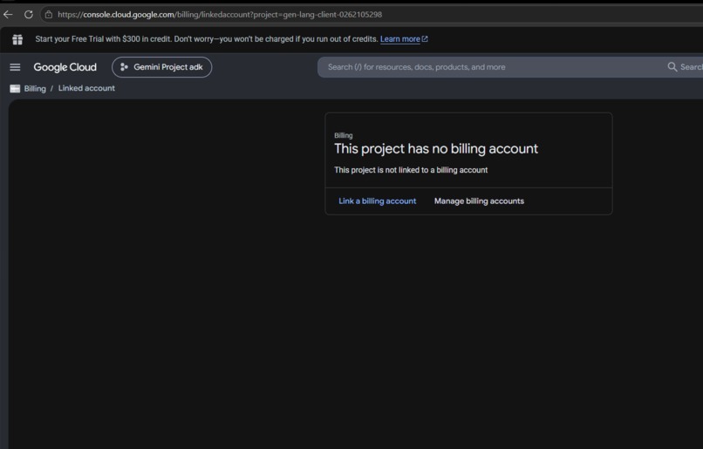Select Linked account breadcrumb text
This screenshot has height=449, width=703.
(x=86, y=88)
